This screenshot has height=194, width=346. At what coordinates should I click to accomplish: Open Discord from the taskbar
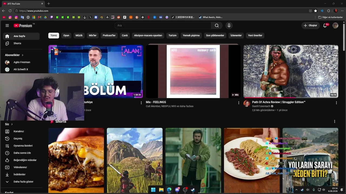[177, 190]
